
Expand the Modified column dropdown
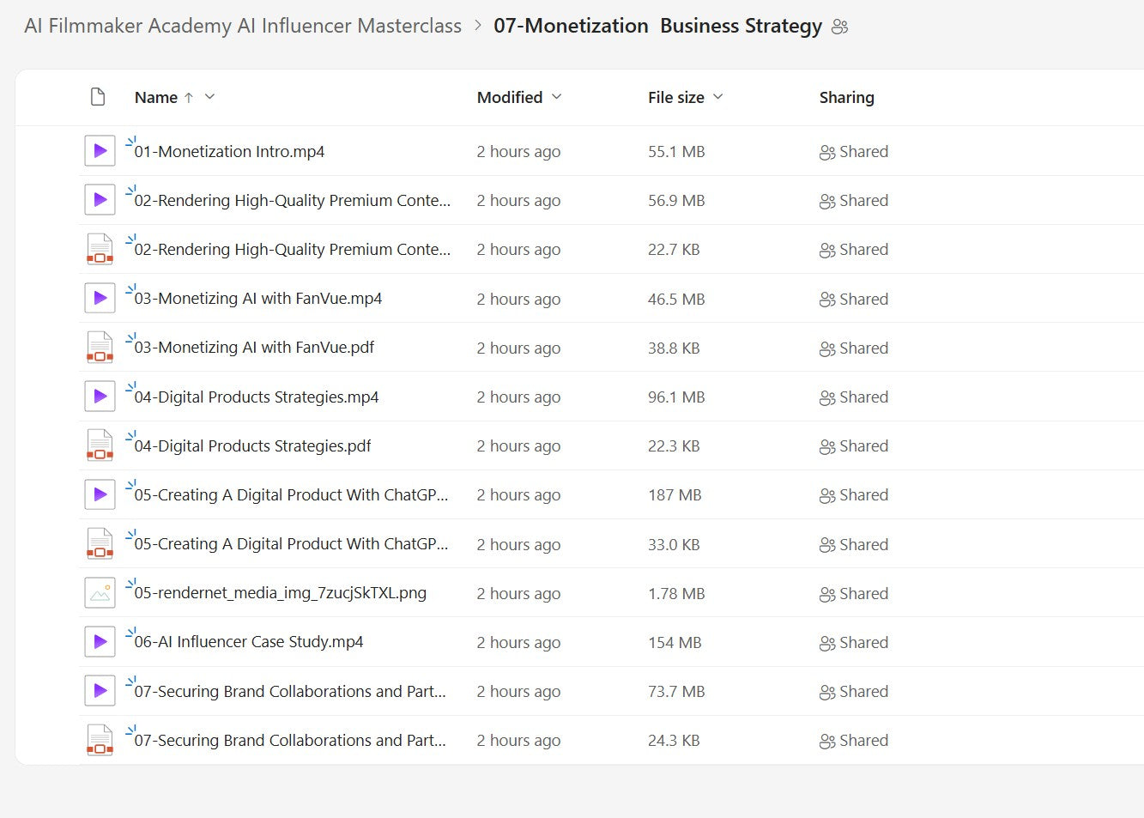(556, 97)
